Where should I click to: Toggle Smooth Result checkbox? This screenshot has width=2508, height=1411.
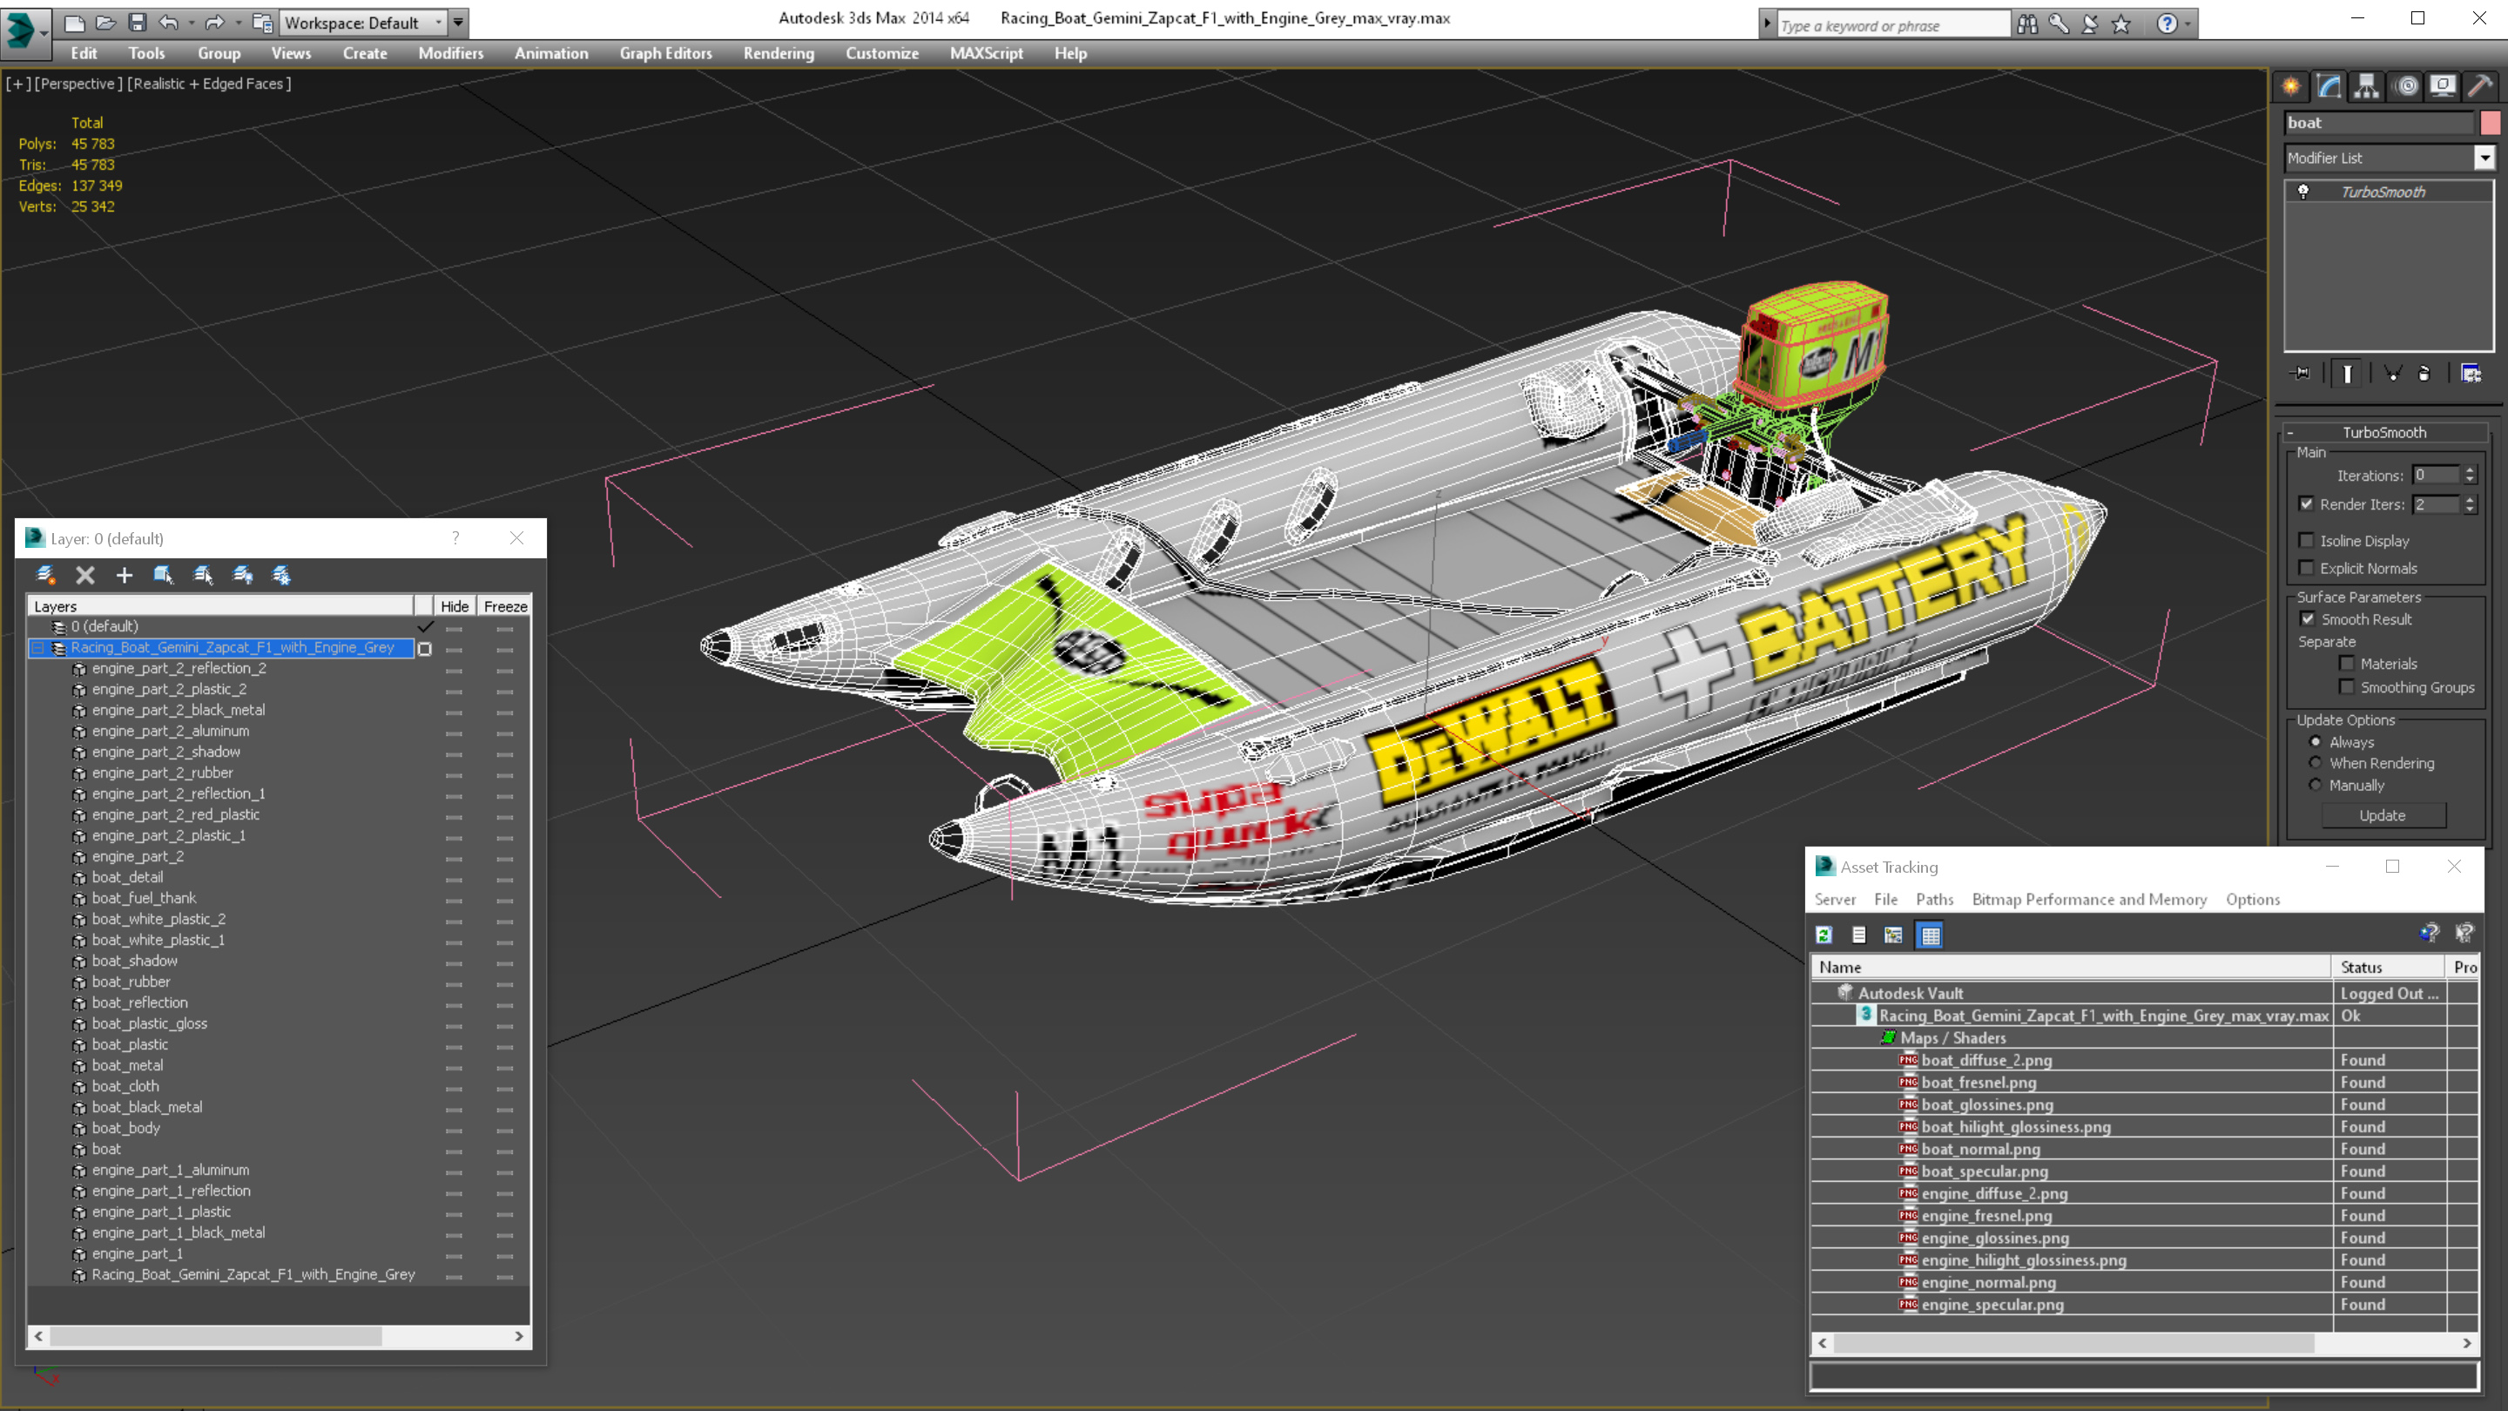coord(2308,618)
